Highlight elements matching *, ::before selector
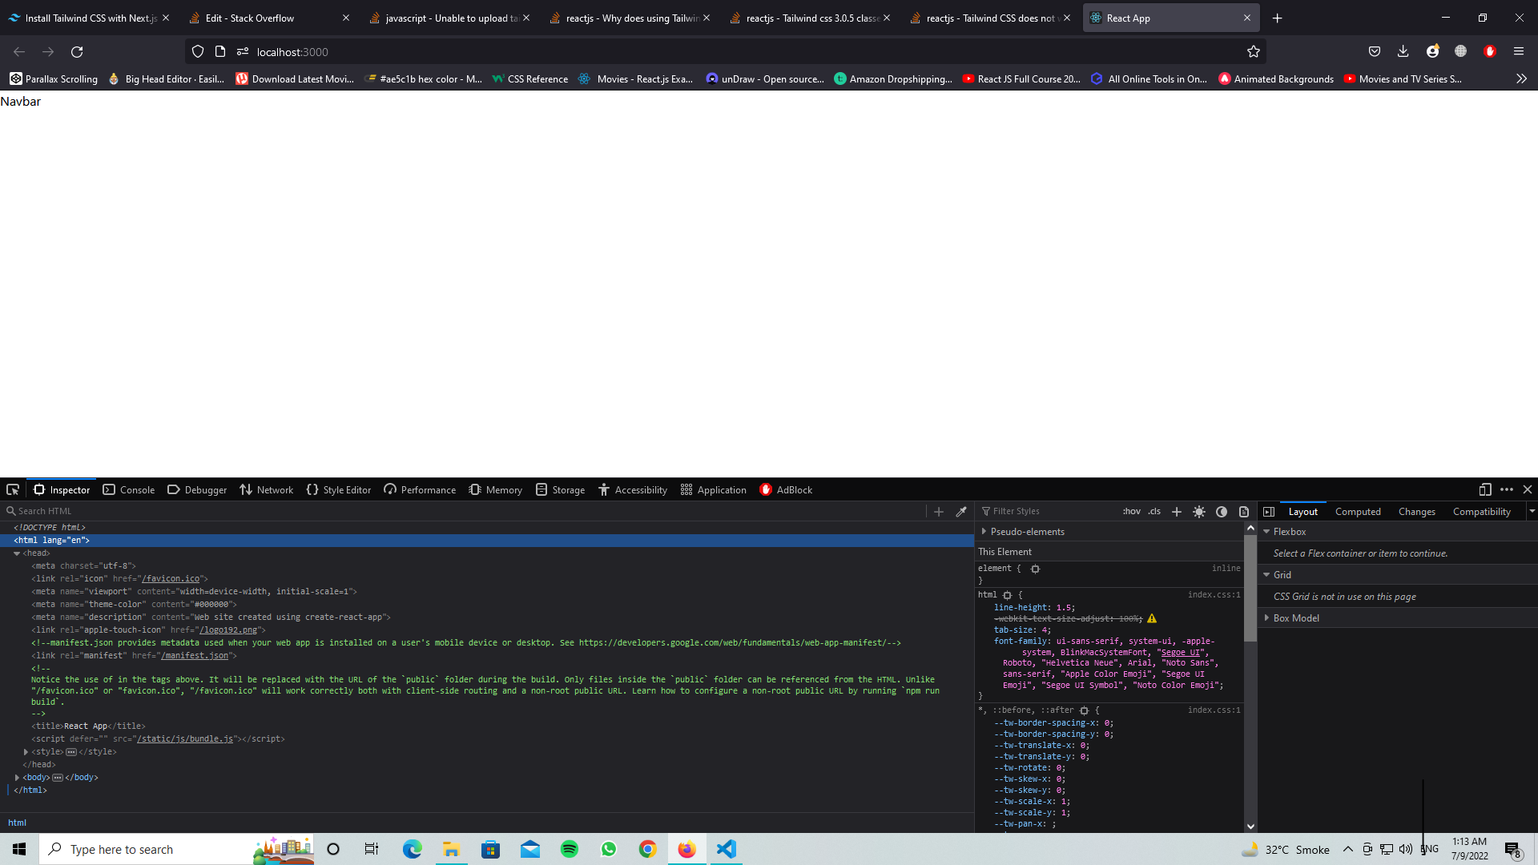This screenshot has width=1538, height=865. (x=1084, y=710)
